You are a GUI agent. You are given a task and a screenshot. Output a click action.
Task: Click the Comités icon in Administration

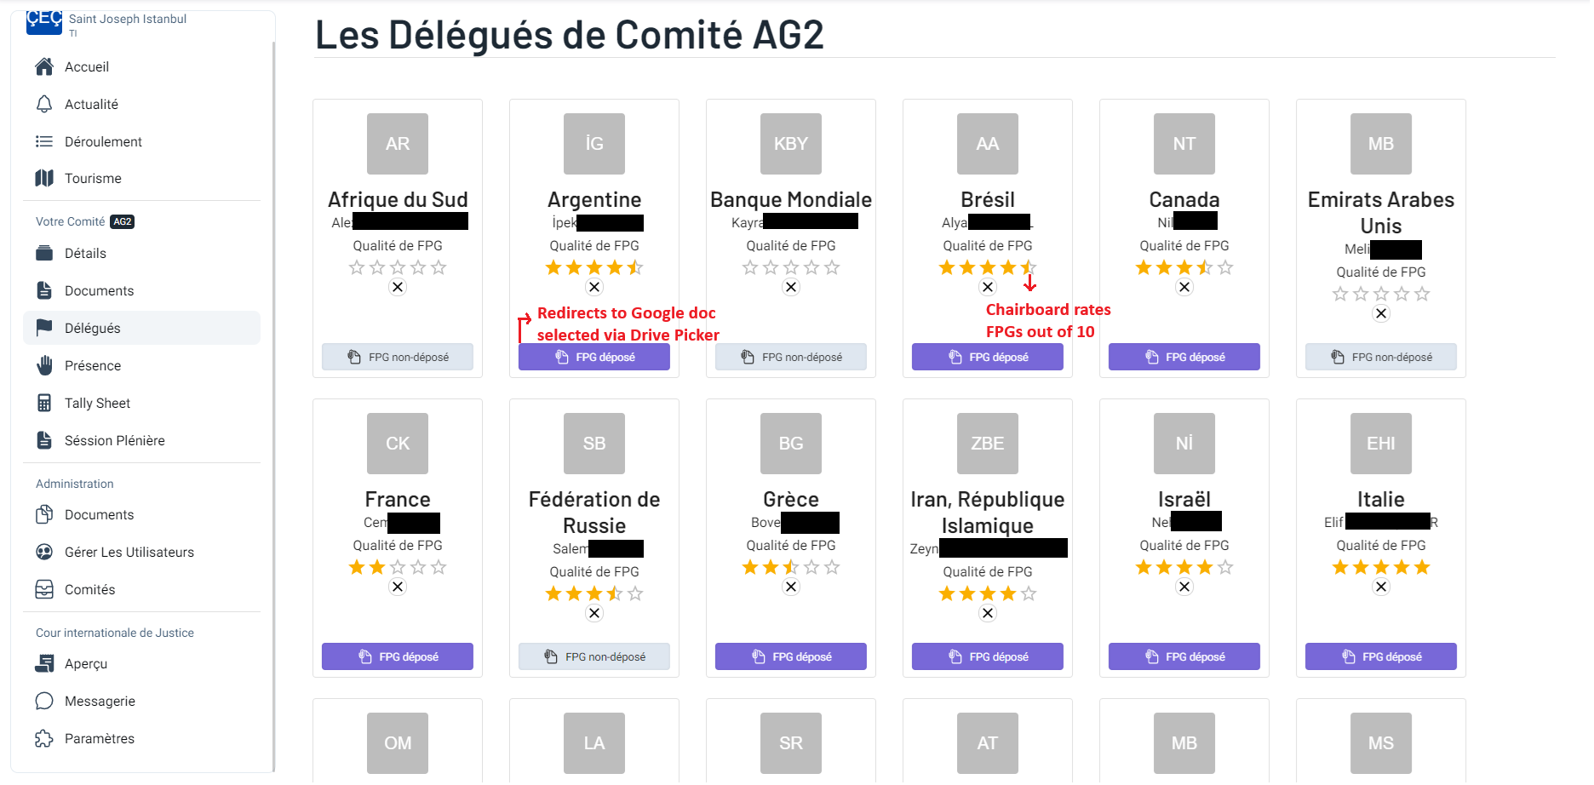[x=44, y=589]
